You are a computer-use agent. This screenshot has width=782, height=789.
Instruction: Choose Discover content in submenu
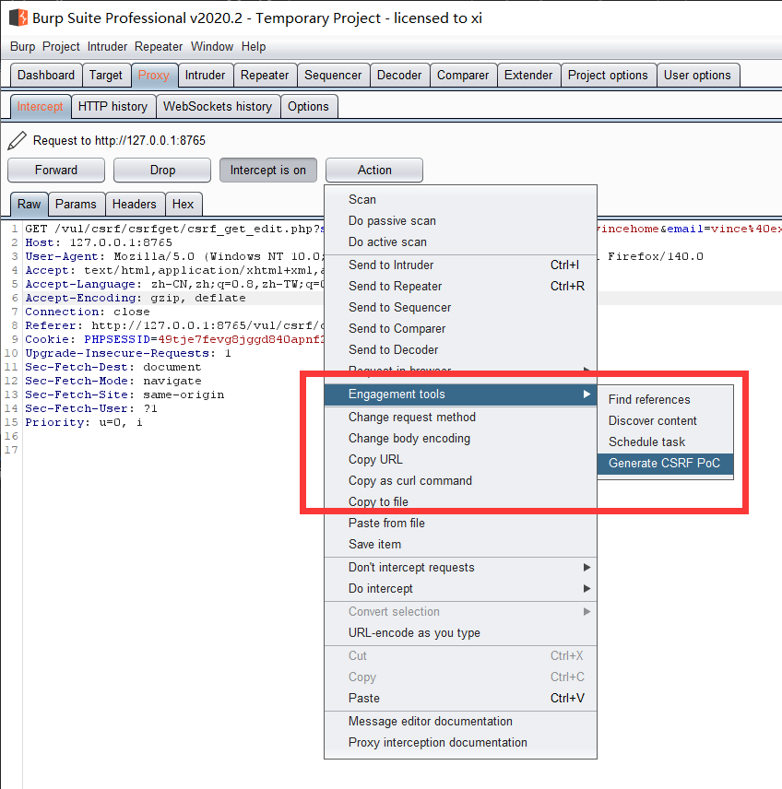click(665, 420)
